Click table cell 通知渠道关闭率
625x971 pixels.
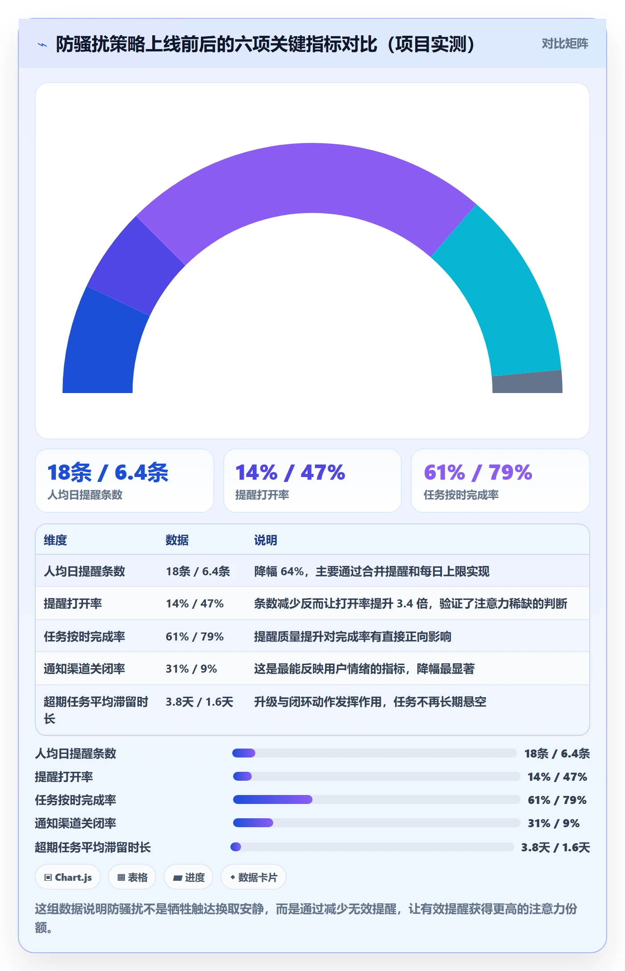tap(84, 669)
